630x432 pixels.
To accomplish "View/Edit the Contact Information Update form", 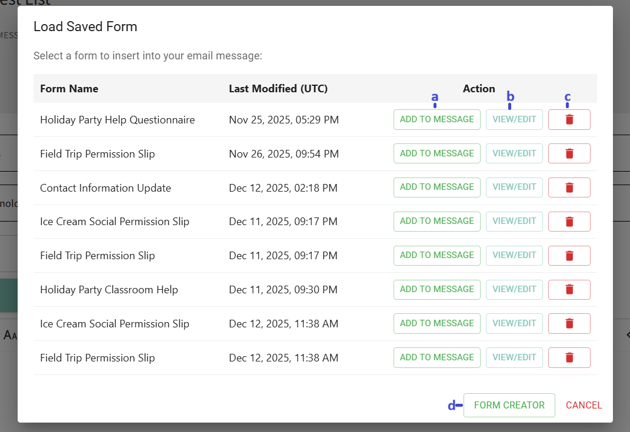I will 514,187.
